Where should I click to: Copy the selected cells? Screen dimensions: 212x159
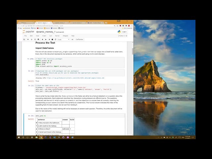point(35,39)
